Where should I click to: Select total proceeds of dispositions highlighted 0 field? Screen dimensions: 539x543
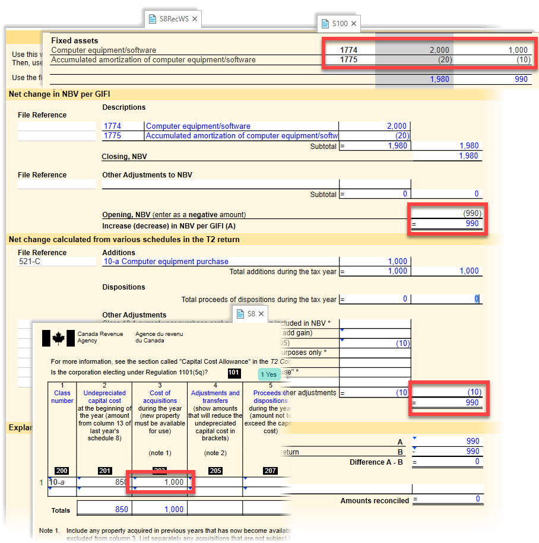pos(446,299)
